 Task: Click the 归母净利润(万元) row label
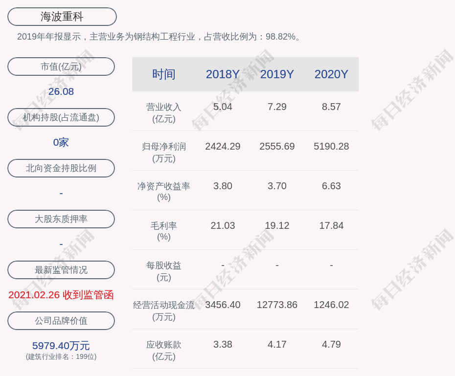(164, 152)
